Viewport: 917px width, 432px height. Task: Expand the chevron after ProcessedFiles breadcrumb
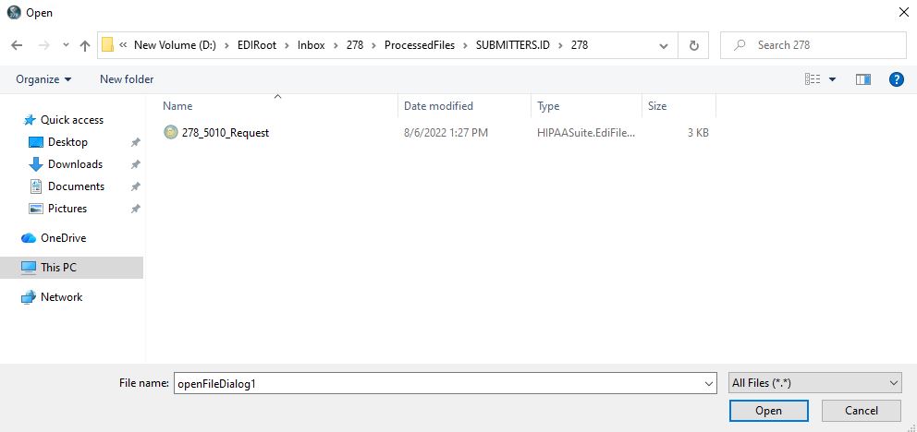click(x=466, y=45)
